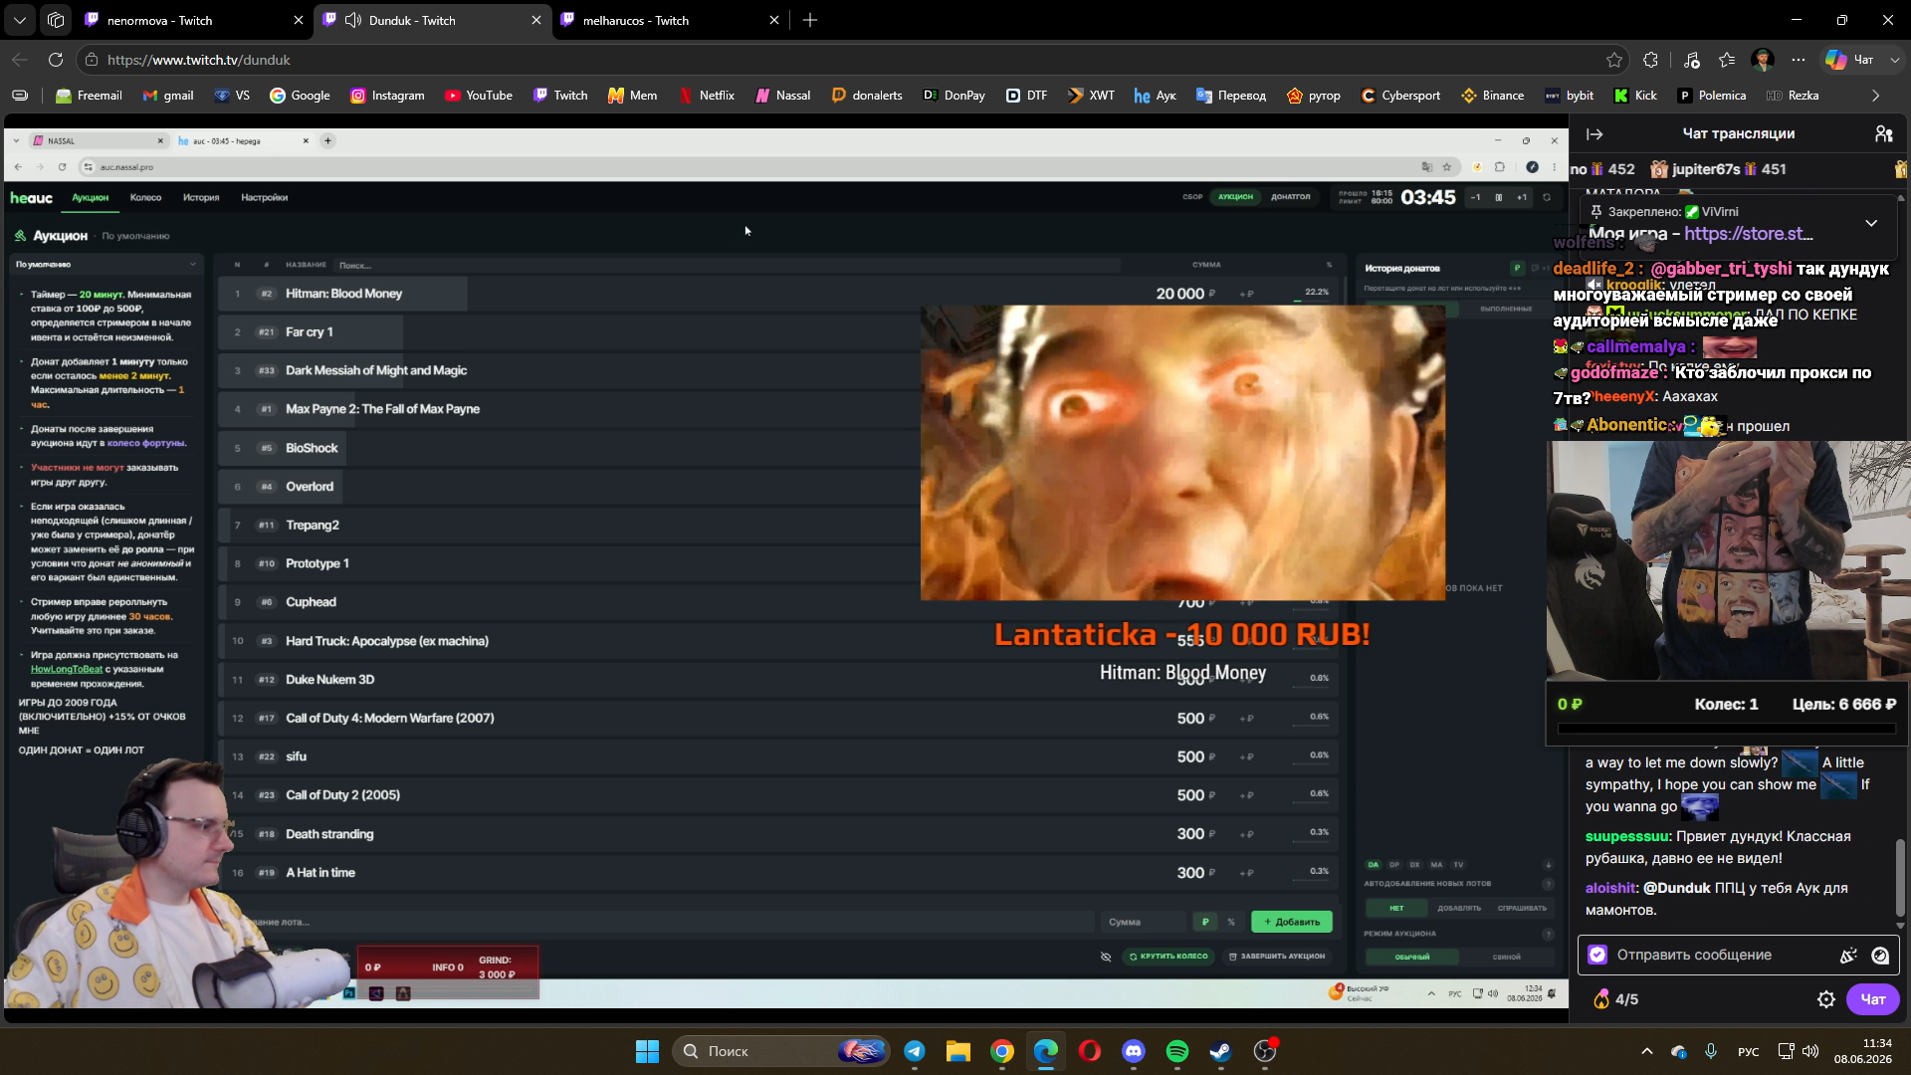The height and width of the screenshot is (1075, 1911).
Task: Switch to the nenormova Twitch tab
Action: [195, 20]
